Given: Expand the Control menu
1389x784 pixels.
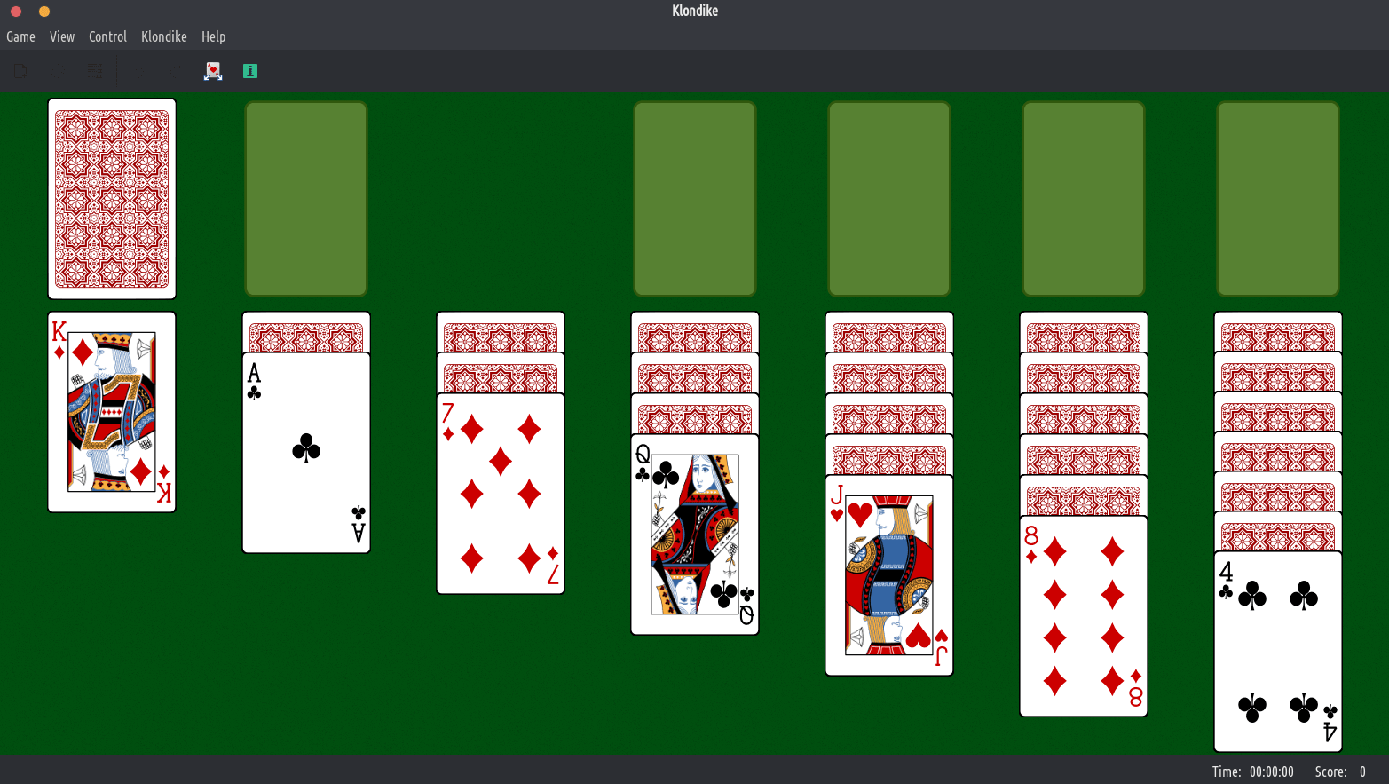Looking at the screenshot, I should (x=107, y=36).
